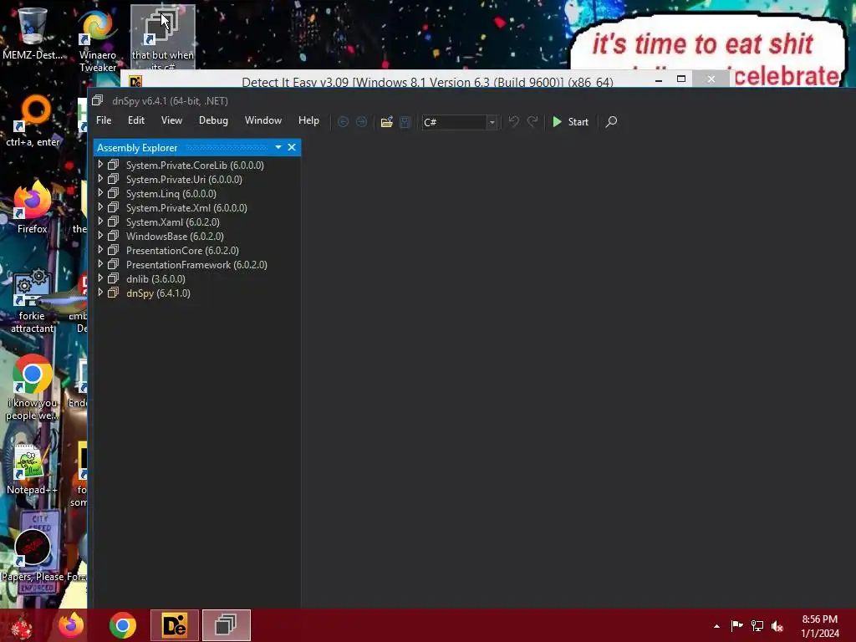Expand dnlib tree node
Viewport: 856px width, 642px height.
tap(100, 278)
